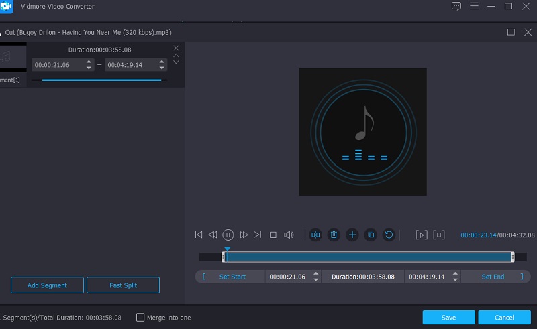The width and height of the screenshot is (537, 329).
Task: Move the segment up with the chevron
Action: 177,55
